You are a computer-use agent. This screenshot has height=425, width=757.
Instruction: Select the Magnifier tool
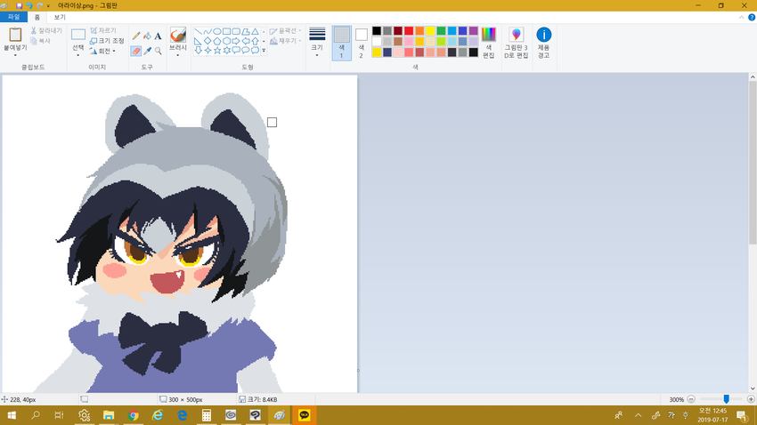click(x=158, y=51)
